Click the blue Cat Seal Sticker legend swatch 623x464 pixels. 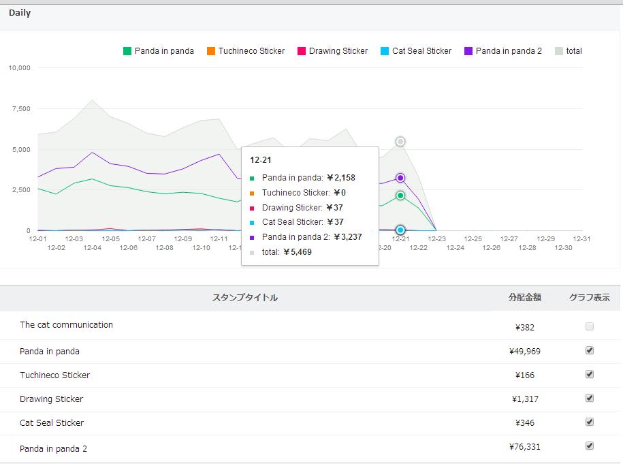coord(385,51)
